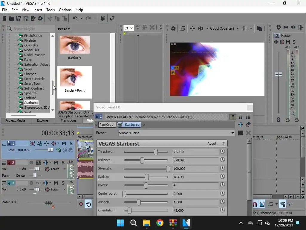Open Video Preview project properties gear
The height and width of the screenshot is (230, 306).
click(x=173, y=28)
